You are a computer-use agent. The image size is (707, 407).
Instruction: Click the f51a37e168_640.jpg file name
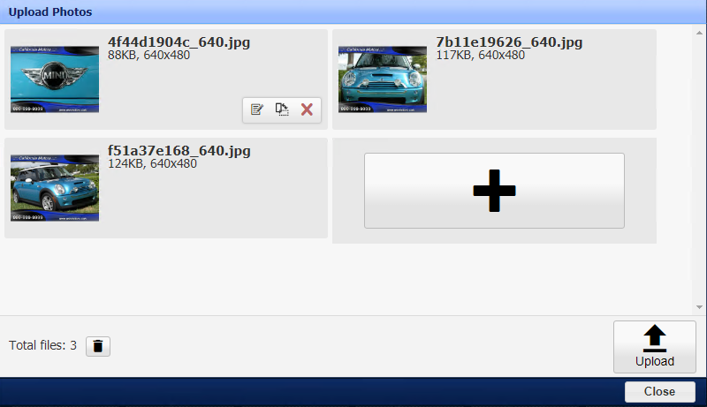179,150
